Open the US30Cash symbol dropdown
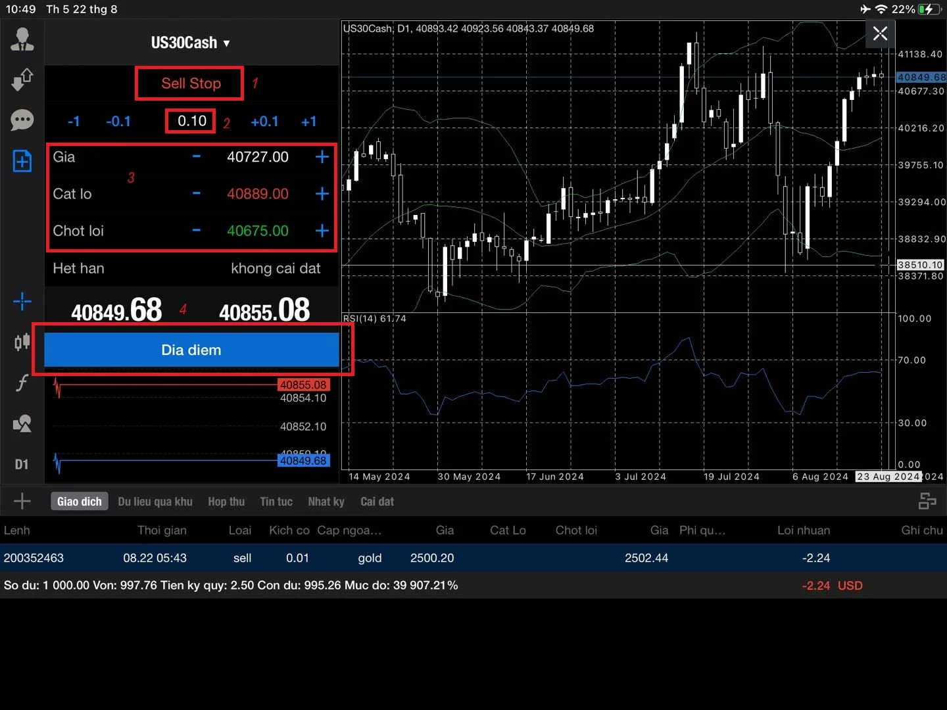 pos(191,43)
